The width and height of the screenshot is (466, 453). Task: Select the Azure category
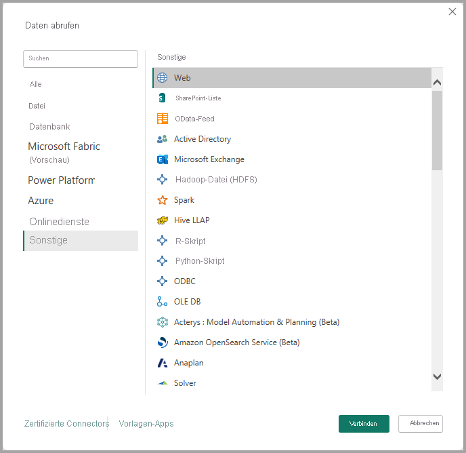tap(41, 201)
